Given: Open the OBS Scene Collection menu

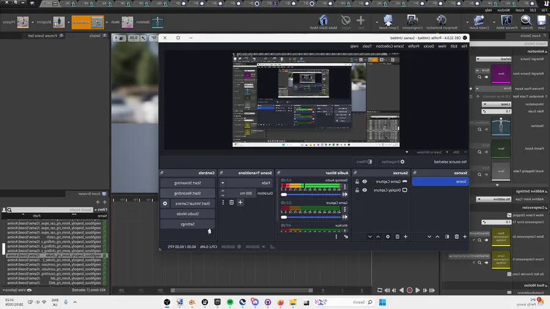Looking at the screenshot, I should 390,46.
